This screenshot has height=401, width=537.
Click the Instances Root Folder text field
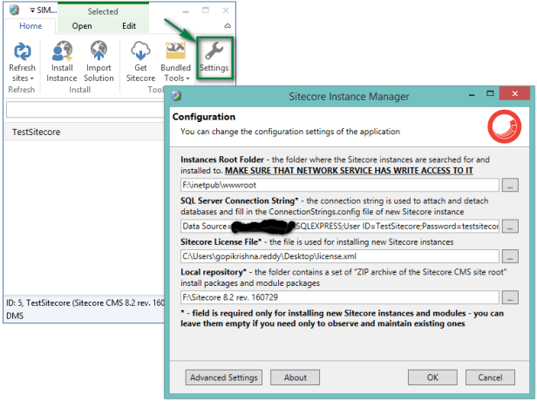coord(338,186)
